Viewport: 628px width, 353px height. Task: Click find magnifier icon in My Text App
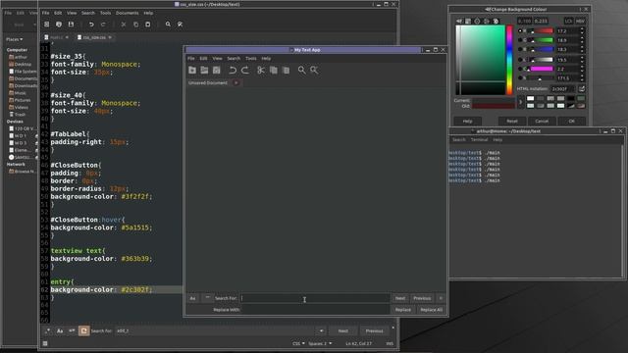tap(301, 70)
